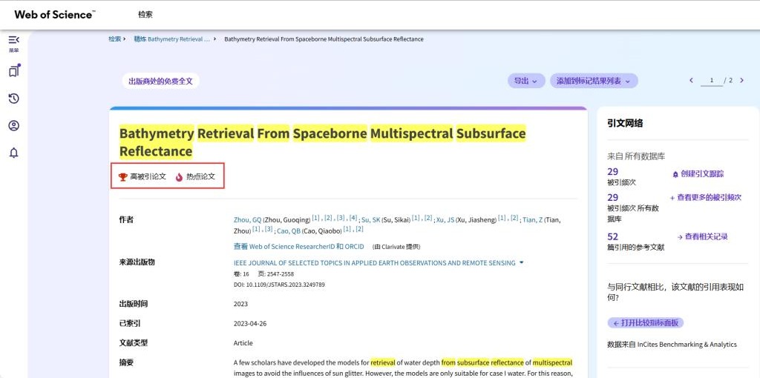This screenshot has width=760, height=378.
Task: Expand the 导出 export dropdown
Action: tap(526, 81)
